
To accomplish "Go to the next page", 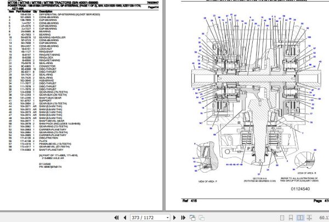I will (x=174, y=218).
